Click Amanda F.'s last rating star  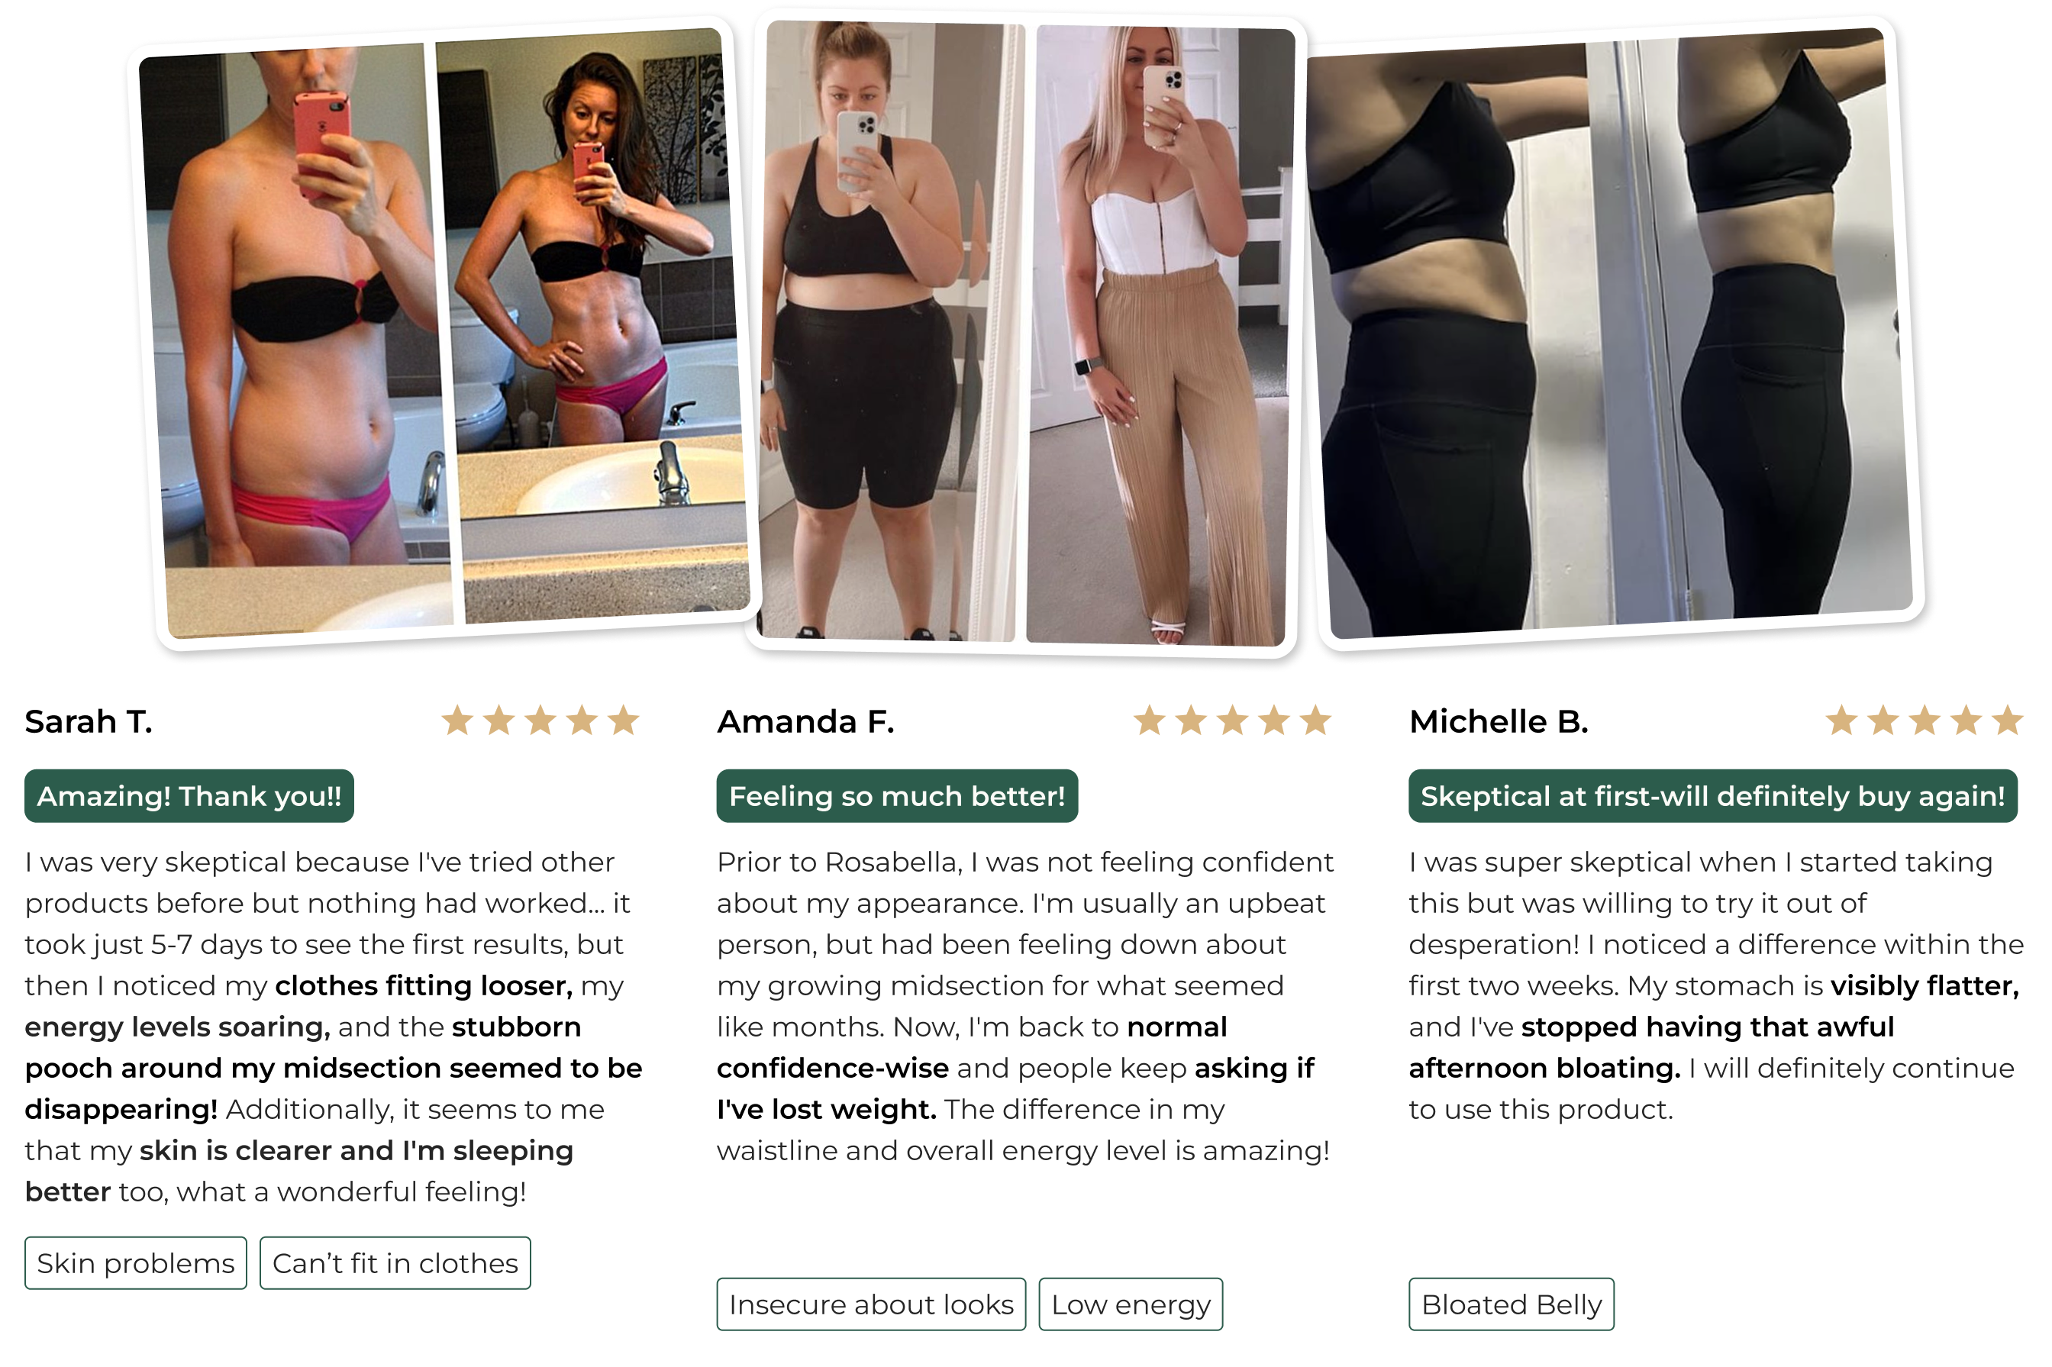[x=1315, y=721]
